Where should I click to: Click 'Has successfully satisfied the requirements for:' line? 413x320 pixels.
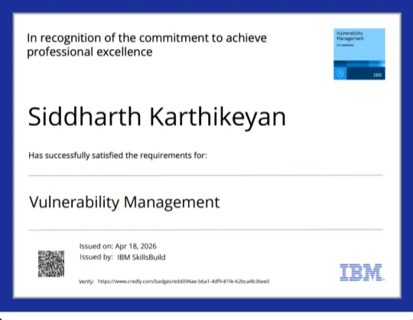tap(118, 155)
